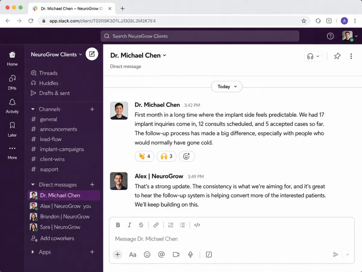Compose a new message with pencil icon
Screen dimensions: 362x272
[x=92, y=54]
